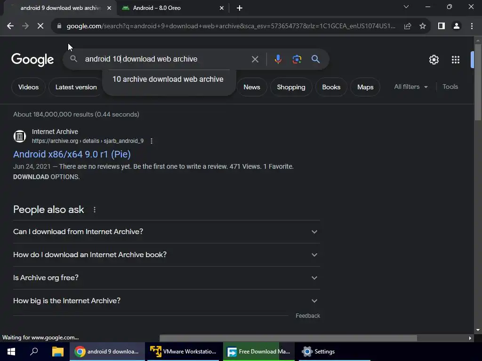Open the People also ask options menu
The height and width of the screenshot is (361, 482).
point(94,210)
